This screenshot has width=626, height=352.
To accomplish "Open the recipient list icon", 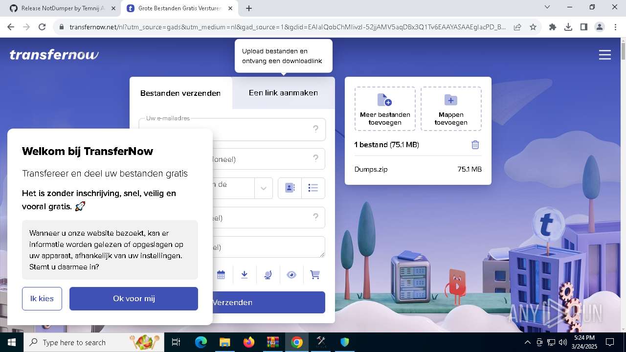I will 313,188.
